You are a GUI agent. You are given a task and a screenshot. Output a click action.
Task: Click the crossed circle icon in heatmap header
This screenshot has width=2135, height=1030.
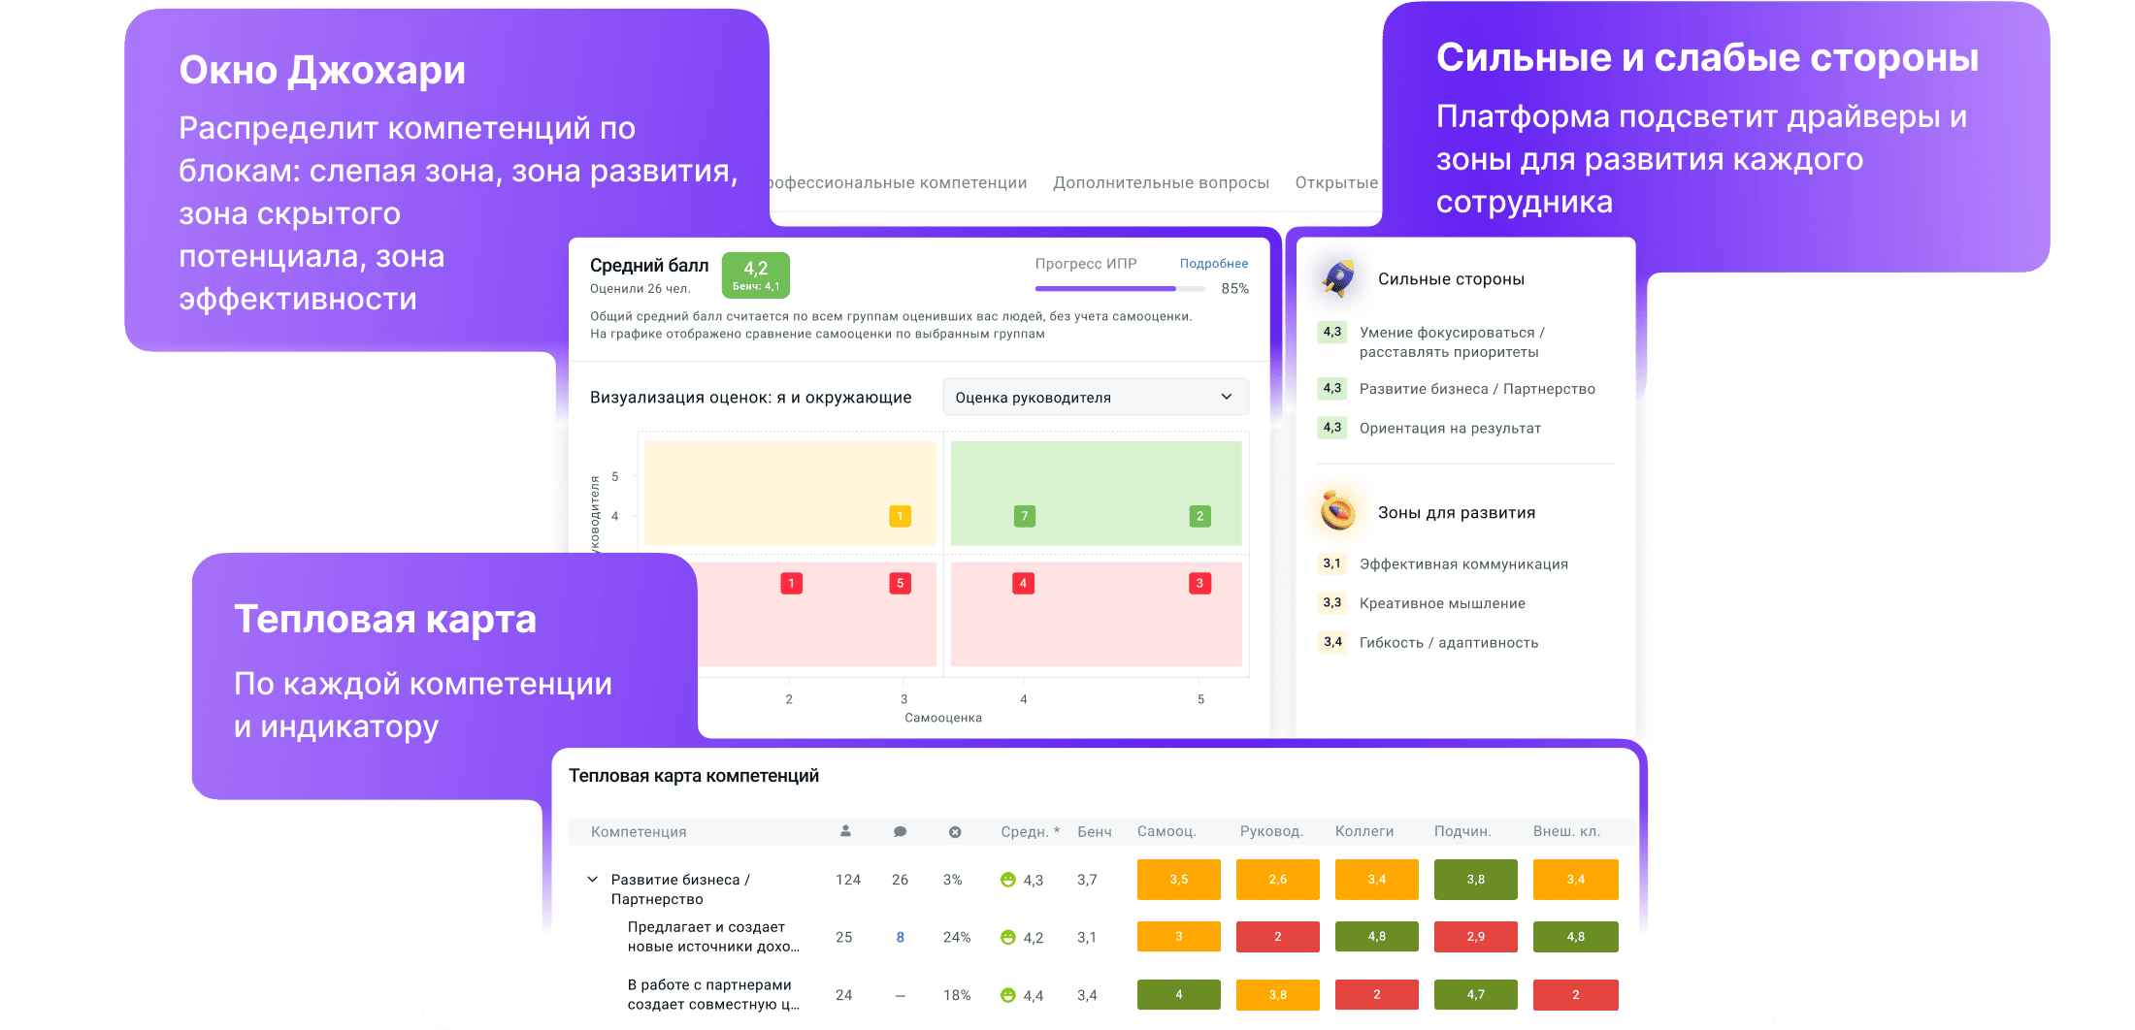tap(955, 832)
